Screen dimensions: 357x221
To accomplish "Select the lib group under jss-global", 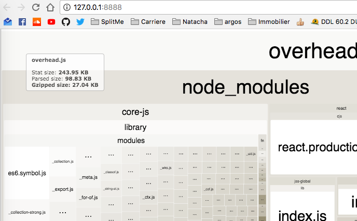I will click(x=302, y=188).
